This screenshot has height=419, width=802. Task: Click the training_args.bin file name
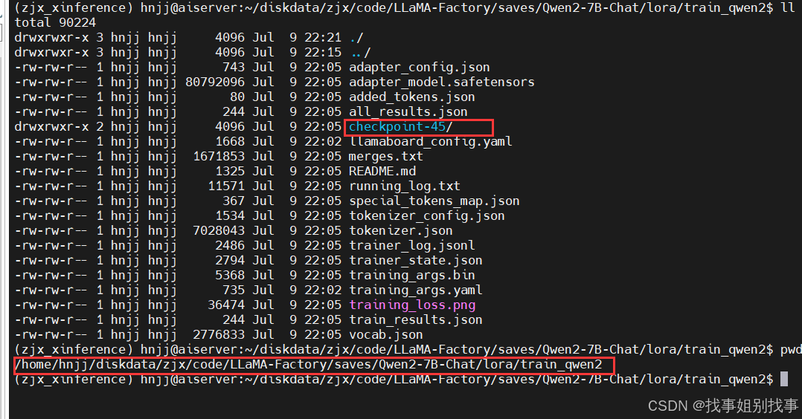412,276
